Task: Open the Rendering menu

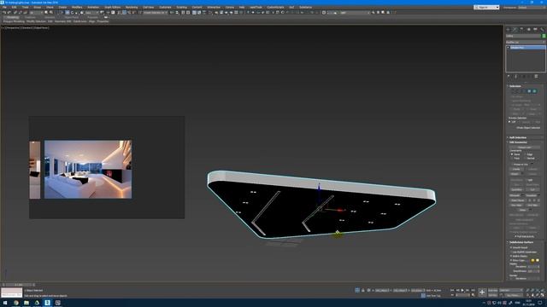Action: pyautogui.click(x=132, y=8)
